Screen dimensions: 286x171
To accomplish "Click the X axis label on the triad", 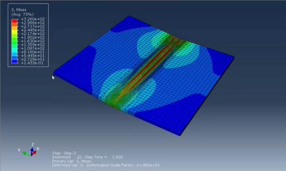I will 38,149.
